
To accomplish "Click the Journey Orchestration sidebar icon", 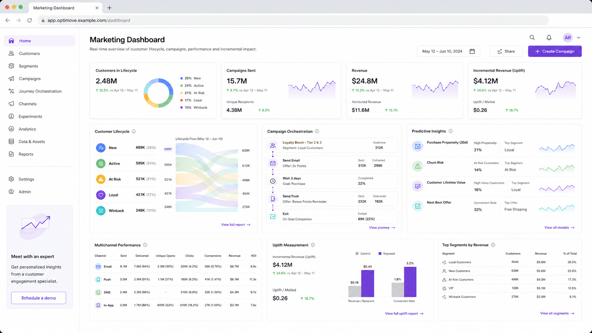I will (x=11, y=91).
